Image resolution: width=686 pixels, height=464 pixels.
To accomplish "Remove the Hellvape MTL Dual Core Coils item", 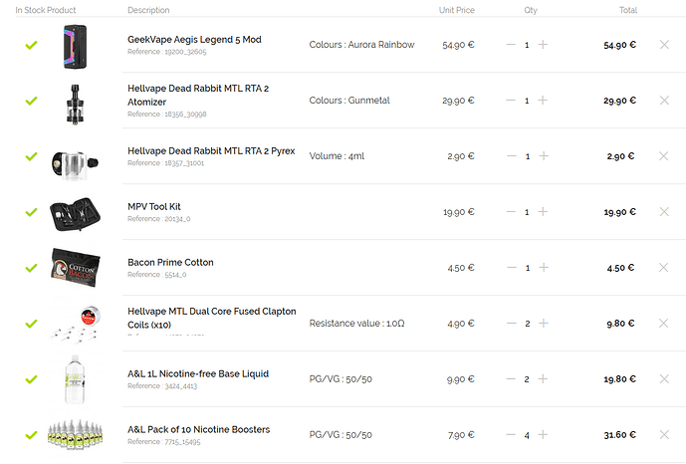I will [x=663, y=324].
